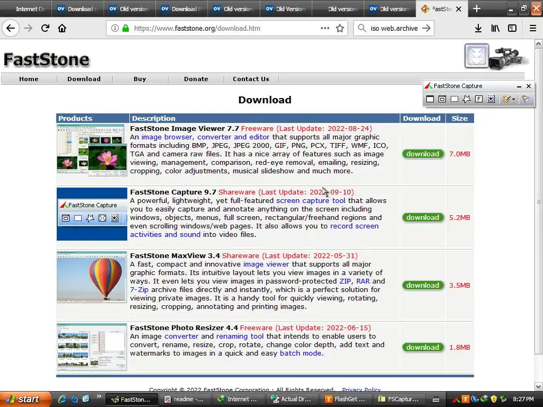
Task: Open the Buy menu item
Action: [x=140, y=79]
